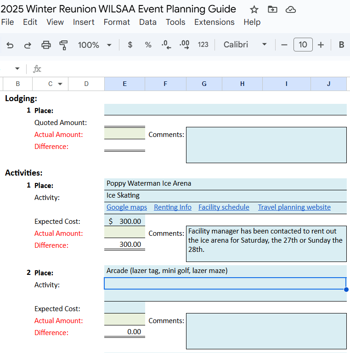Image resolution: width=350 pixels, height=353 pixels.
Task: Follow the Travel planning website link
Action: [x=294, y=207]
